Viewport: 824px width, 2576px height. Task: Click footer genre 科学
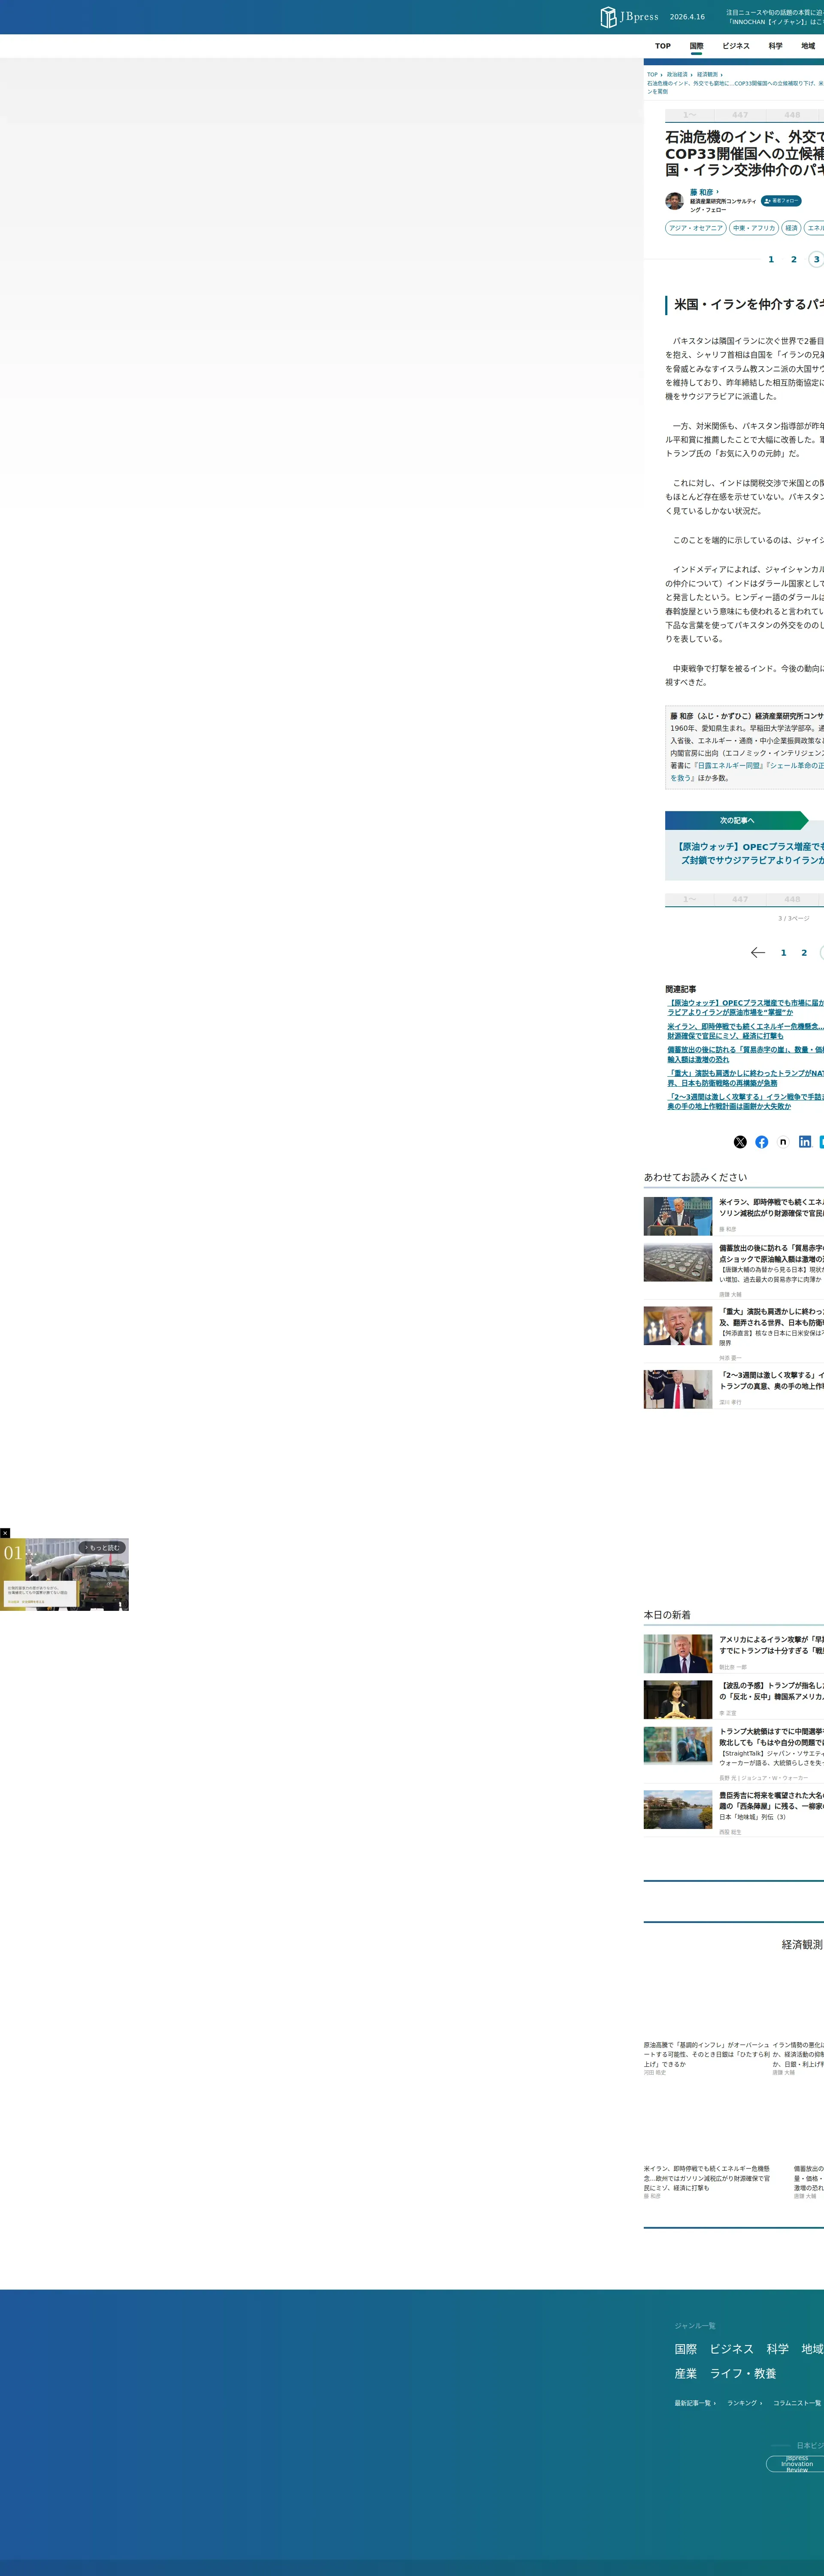pos(778,2349)
